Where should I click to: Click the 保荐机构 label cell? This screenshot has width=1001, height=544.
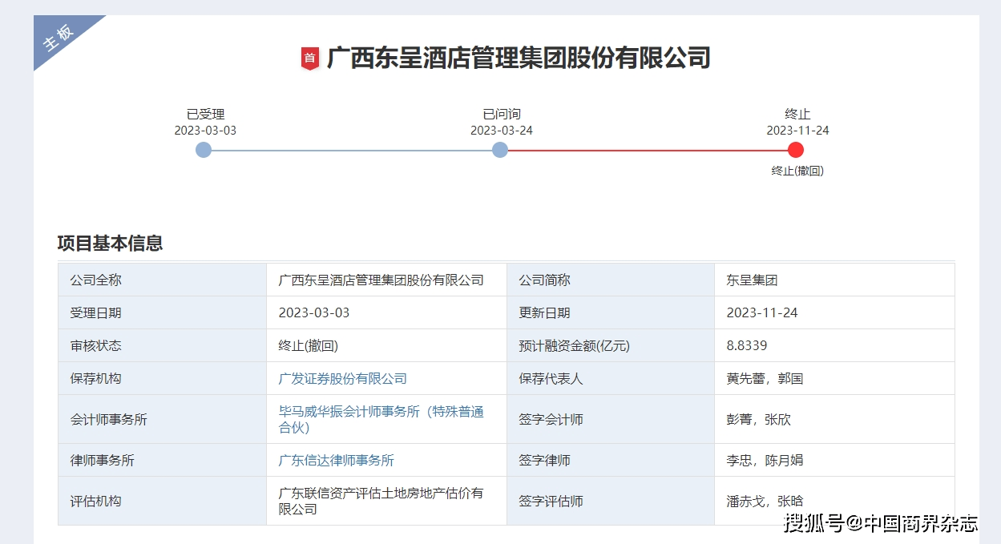(x=162, y=378)
